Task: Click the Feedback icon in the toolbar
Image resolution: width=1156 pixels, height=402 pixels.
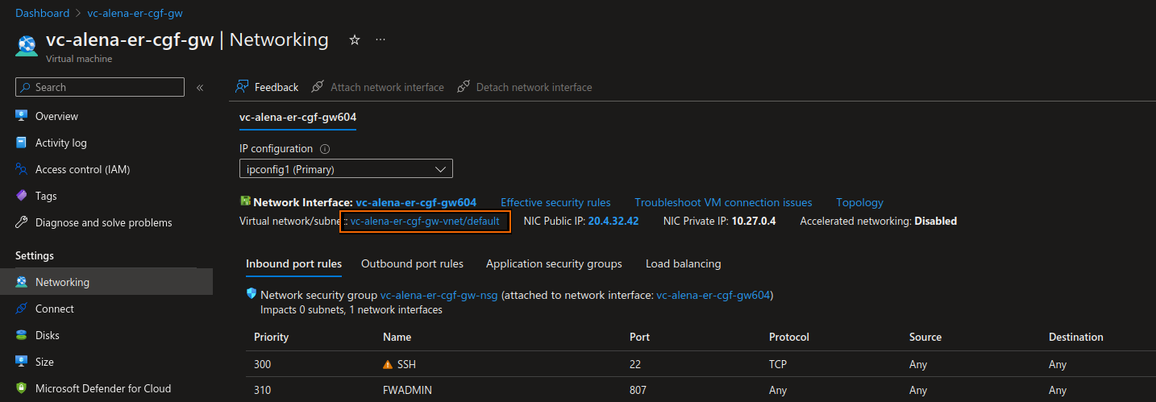Action: [241, 87]
